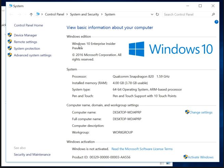Click the Workgroup value WORKGROUP
Screen dimensions: 224x168
point(123,133)
